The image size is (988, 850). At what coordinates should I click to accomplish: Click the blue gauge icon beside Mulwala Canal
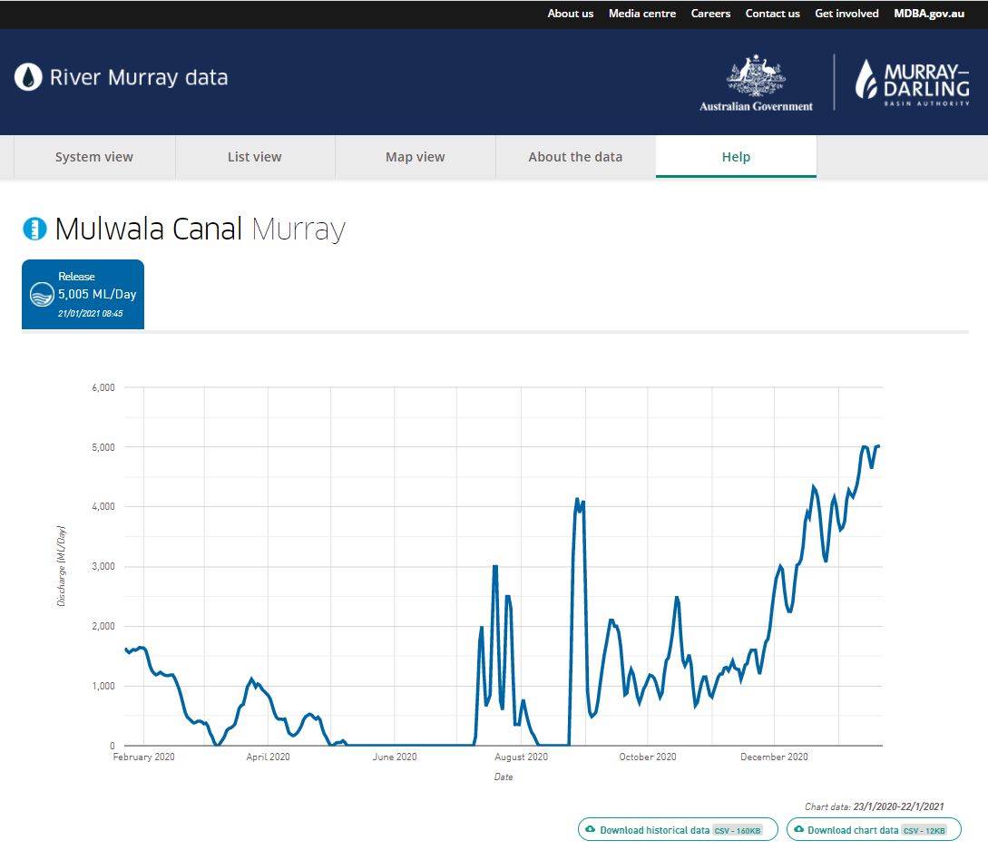coord(34,229)
